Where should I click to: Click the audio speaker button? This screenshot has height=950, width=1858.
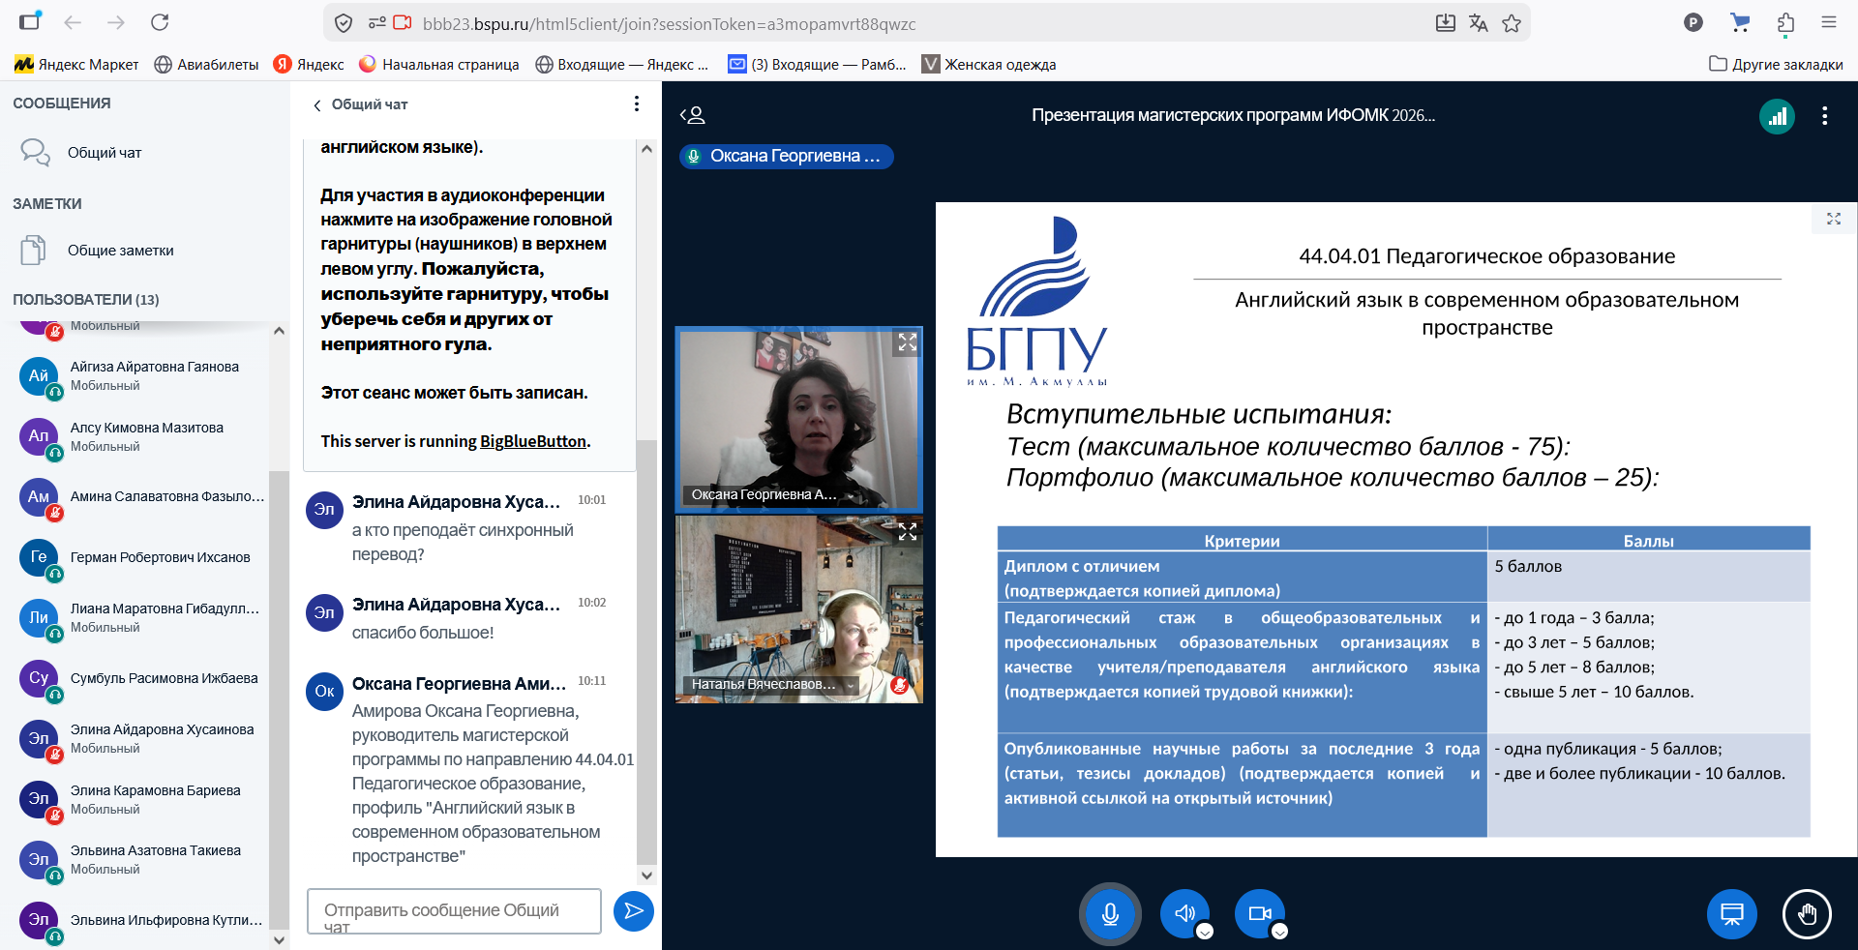[1184, 913]
